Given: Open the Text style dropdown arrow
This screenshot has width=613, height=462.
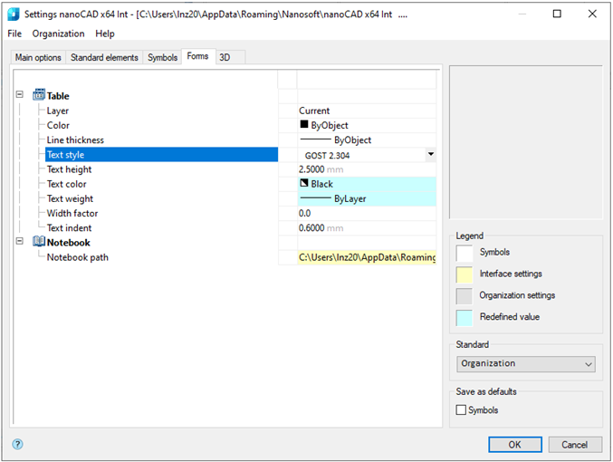Looking at the screenshot, I should [x=430, y=155].
